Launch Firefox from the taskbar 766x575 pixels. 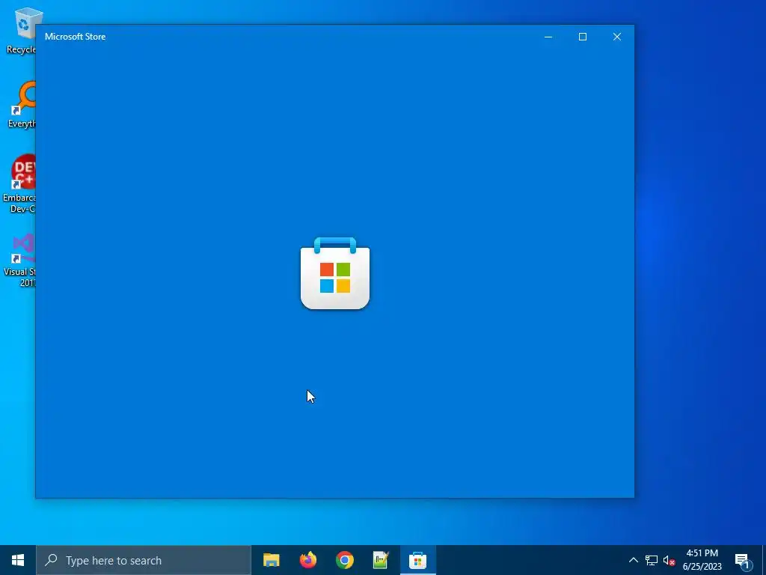(x=307, y=560)
